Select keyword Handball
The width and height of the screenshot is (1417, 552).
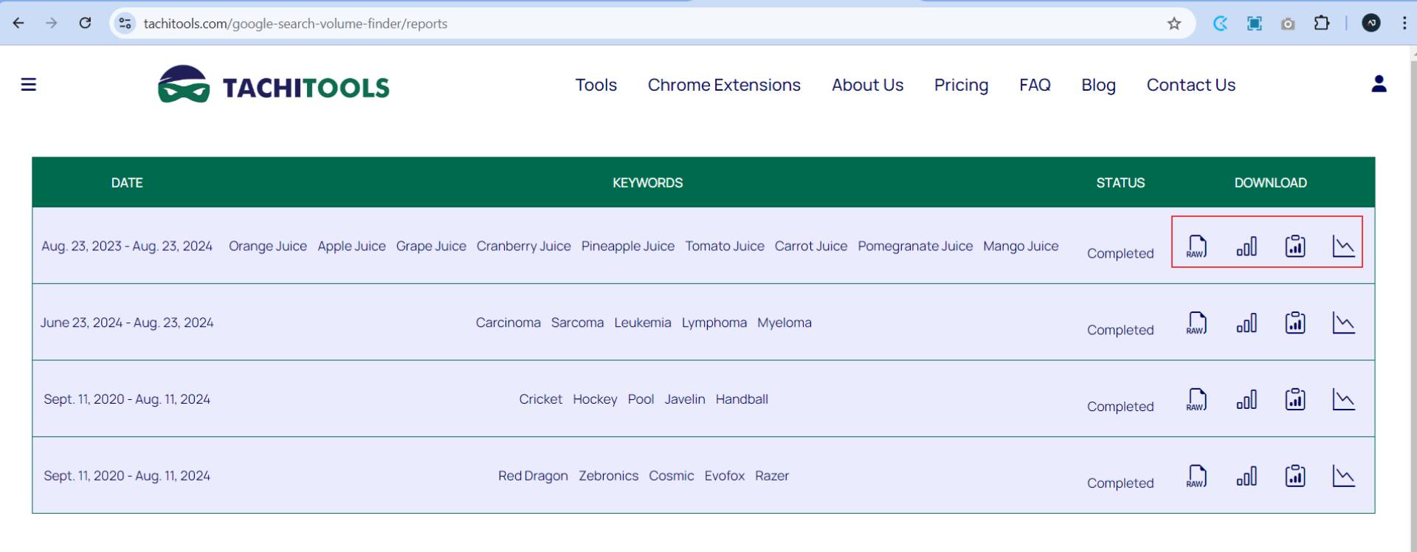tap(742, 399)
